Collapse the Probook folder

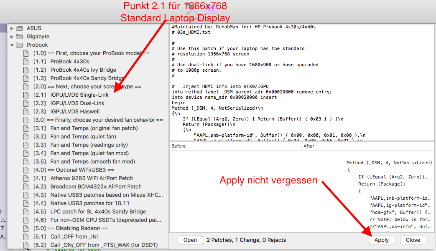click(x=12, y=45)
